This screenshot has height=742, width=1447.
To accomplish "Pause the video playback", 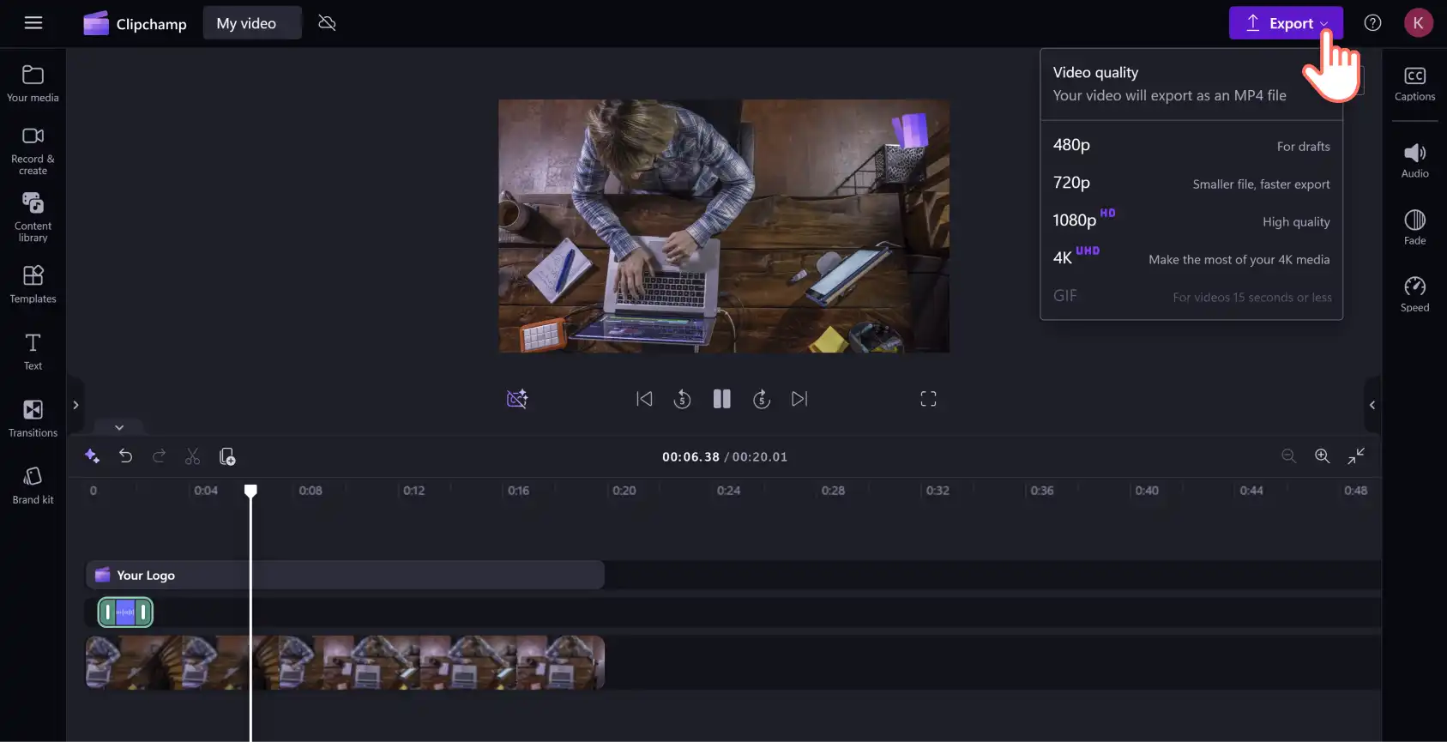I will click(x=722, y=399).
